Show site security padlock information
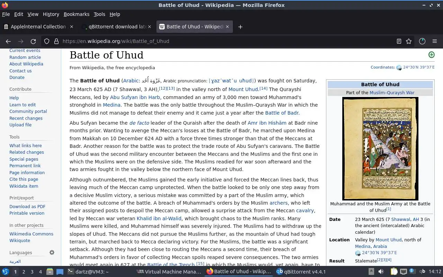 [56, 41]
